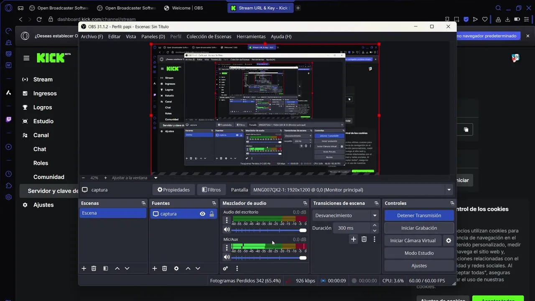Add a new scene with the plus icon
Viewport: 535px width, 301px height.
(x=84, y=268)
